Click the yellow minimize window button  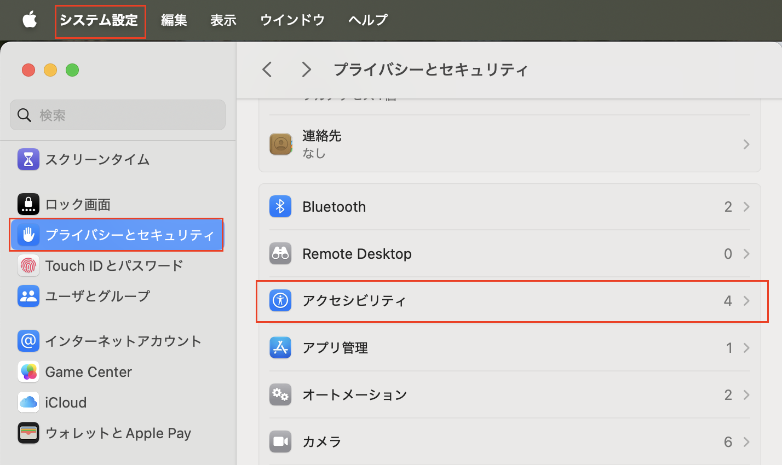point(50,70)
